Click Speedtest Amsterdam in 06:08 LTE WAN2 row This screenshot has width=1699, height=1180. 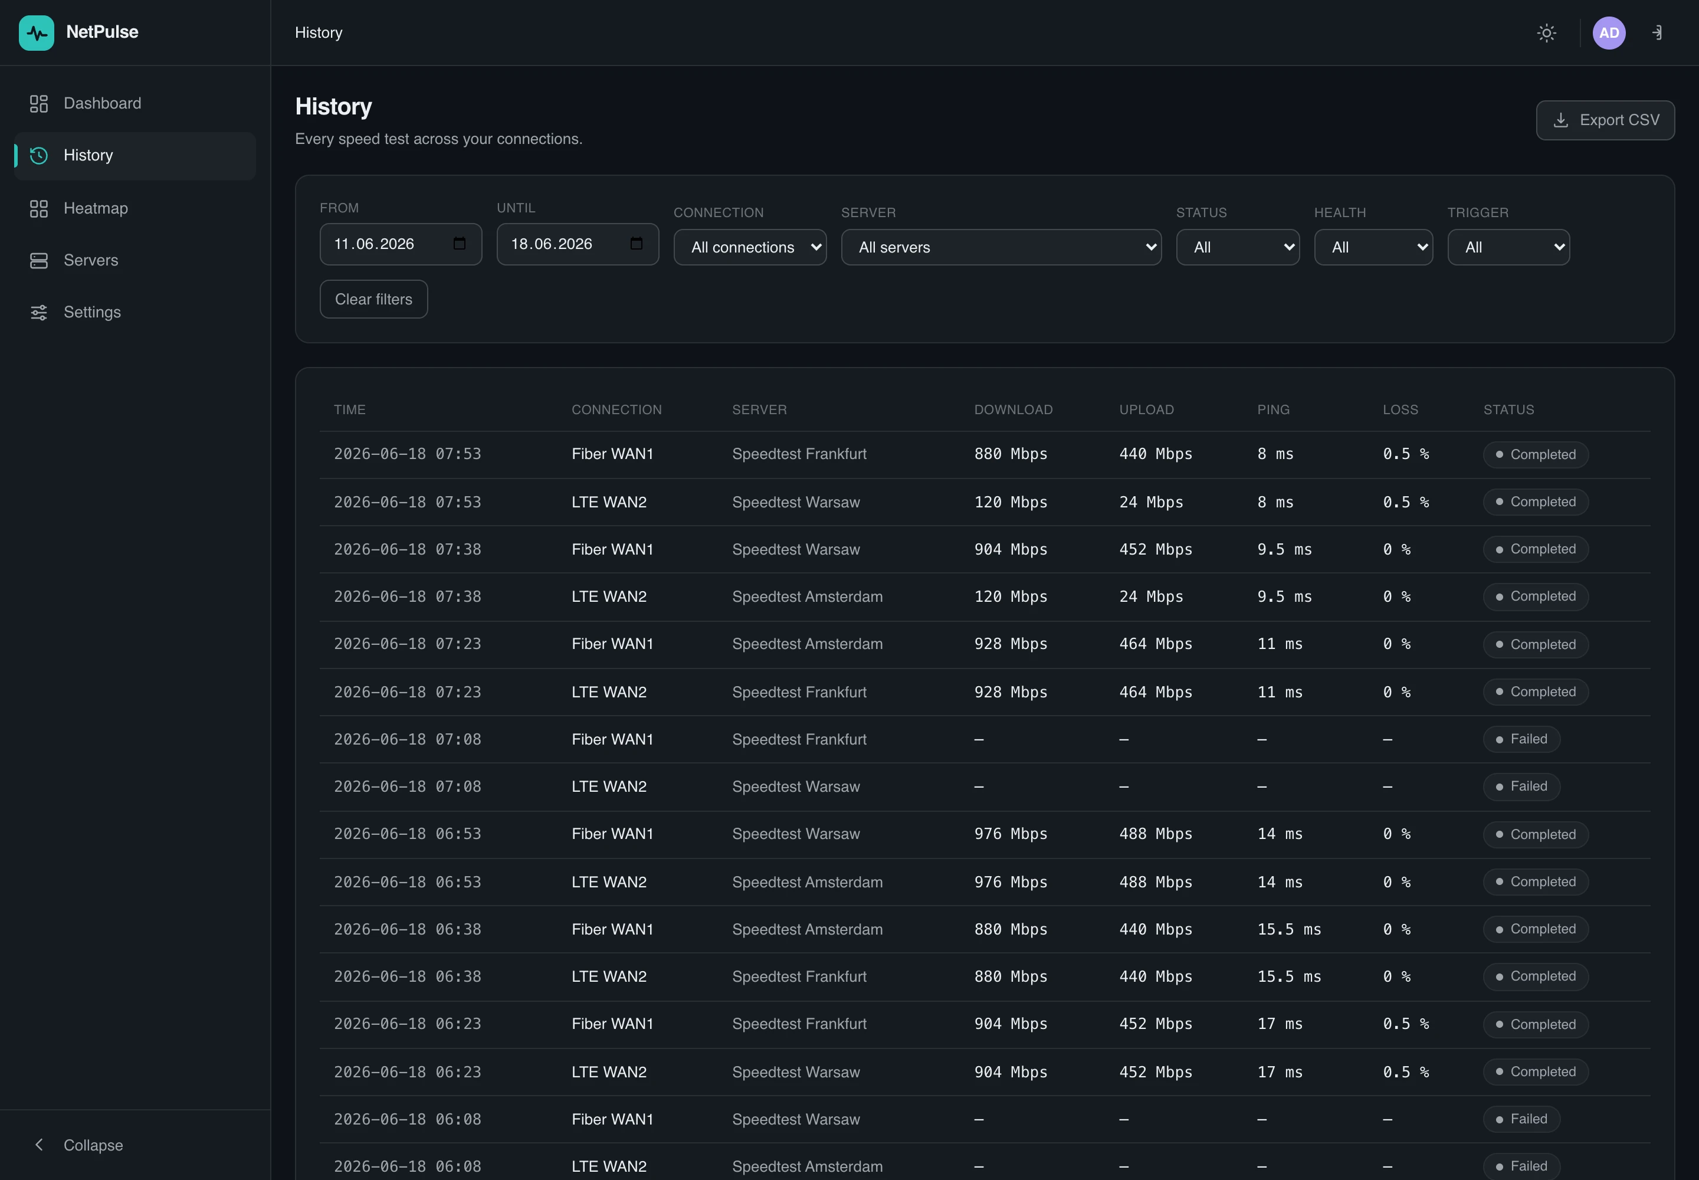coord(808,1166)
